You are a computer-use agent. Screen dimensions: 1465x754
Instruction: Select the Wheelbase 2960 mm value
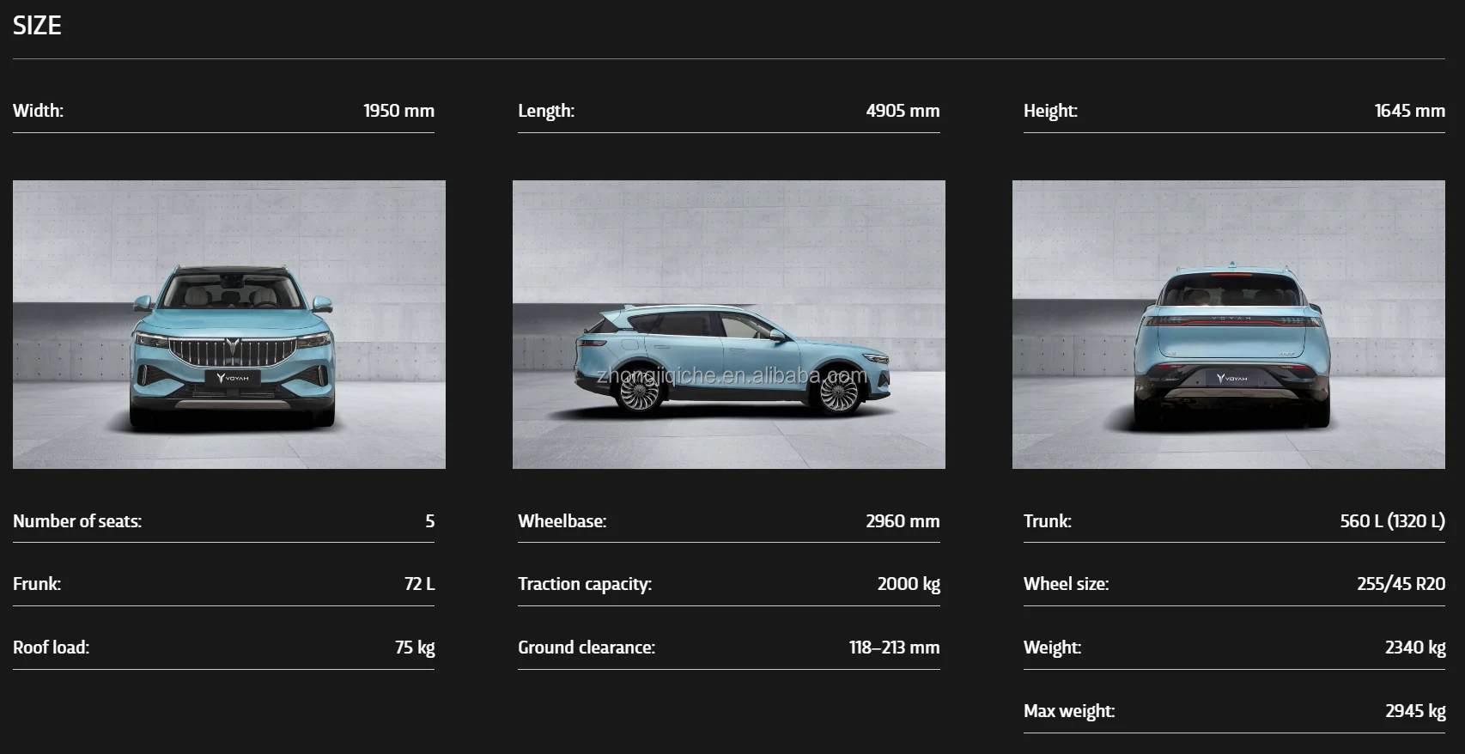pos(903,521)
